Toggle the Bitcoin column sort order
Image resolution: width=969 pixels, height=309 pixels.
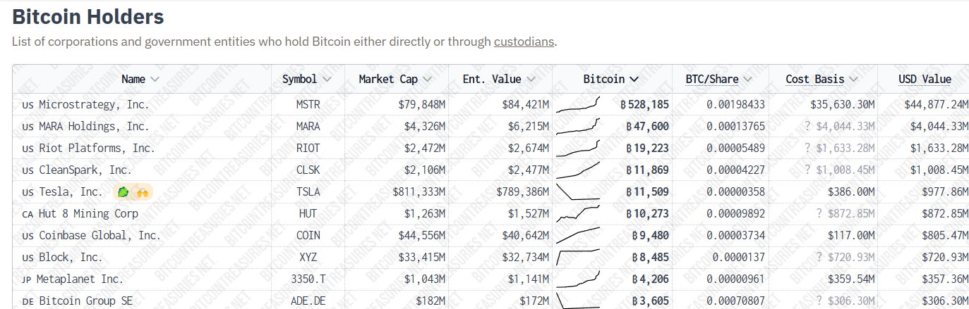[x=610, y=79]
